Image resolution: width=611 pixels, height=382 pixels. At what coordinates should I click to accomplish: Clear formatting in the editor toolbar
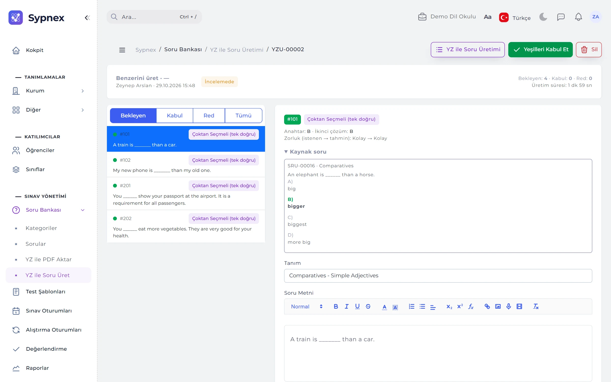536,306
